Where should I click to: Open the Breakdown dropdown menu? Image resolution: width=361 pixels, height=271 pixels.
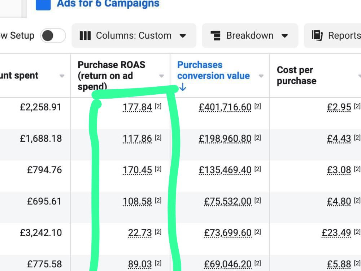pos(250,35)
